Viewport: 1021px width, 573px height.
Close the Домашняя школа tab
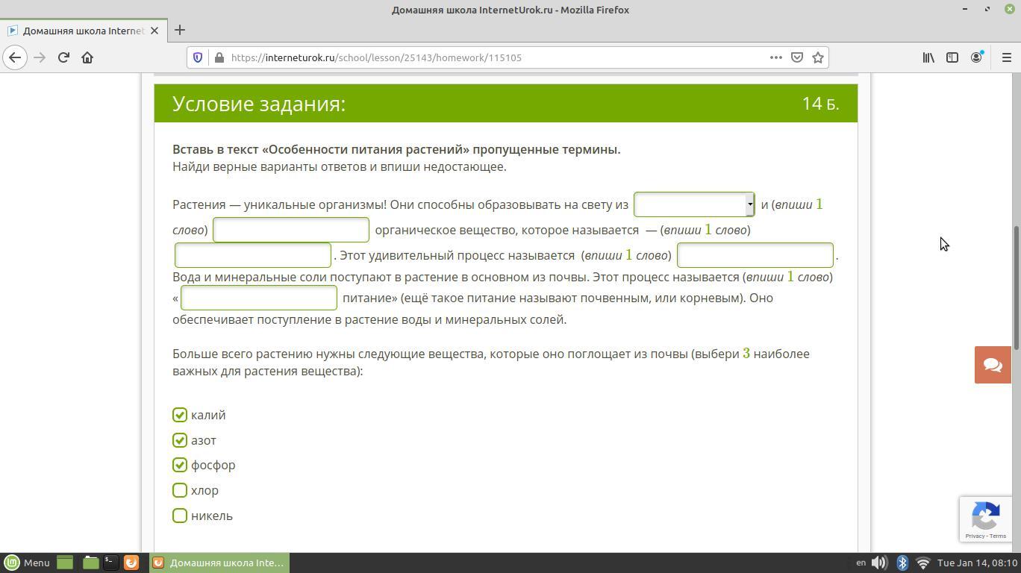click(x=154, y=31)
